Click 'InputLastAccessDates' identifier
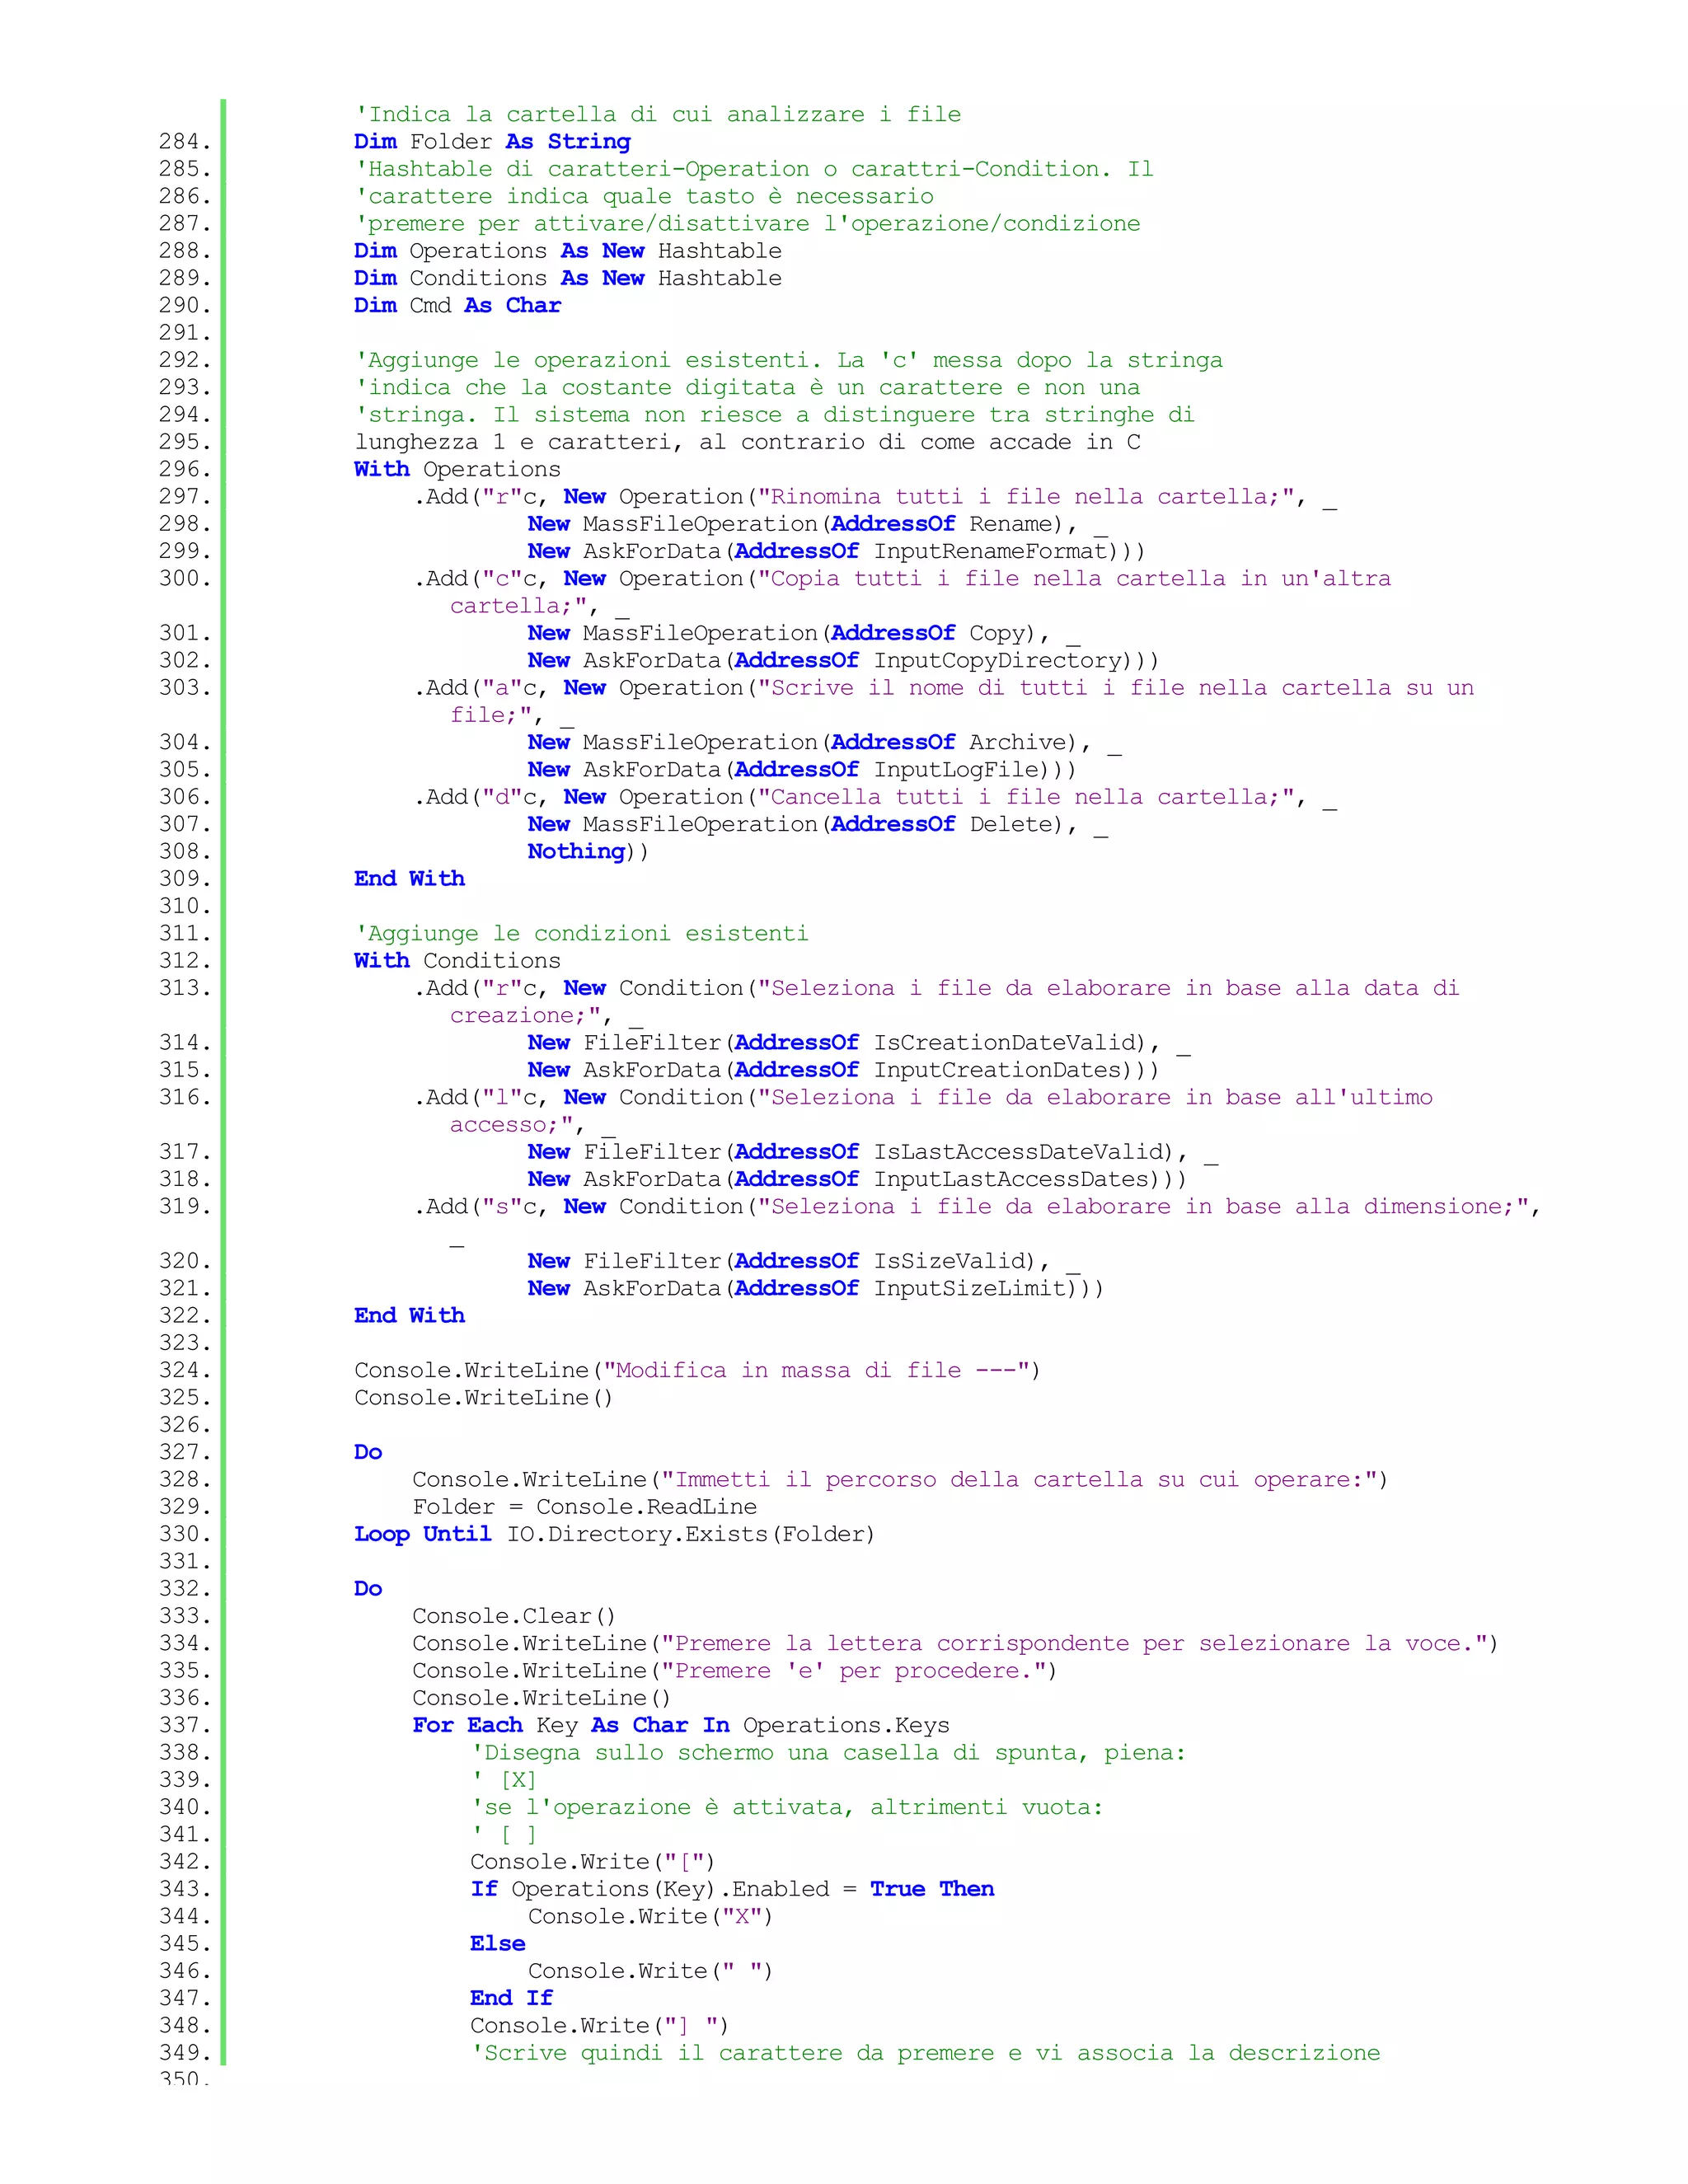Viewport: 1688px width, 2184px height. click(x=1011, y=1179)
